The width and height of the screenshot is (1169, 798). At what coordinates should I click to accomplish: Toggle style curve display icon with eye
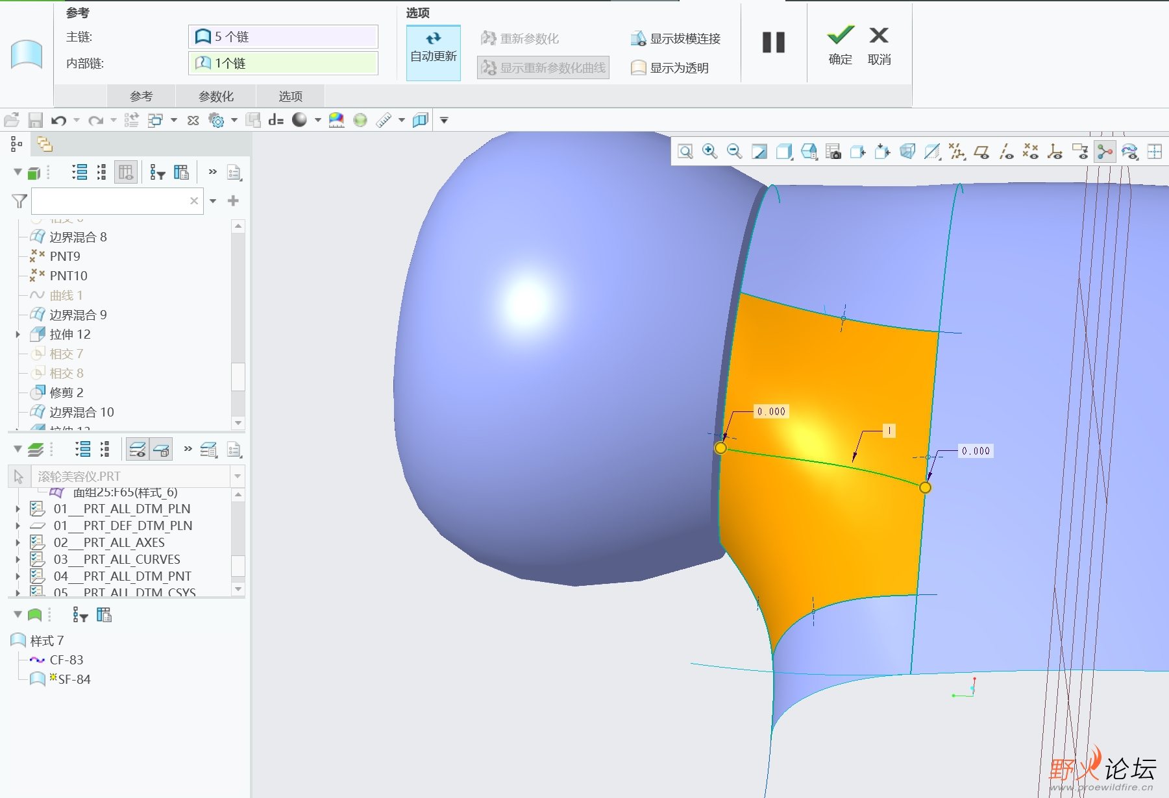[x=1129, y=152]
